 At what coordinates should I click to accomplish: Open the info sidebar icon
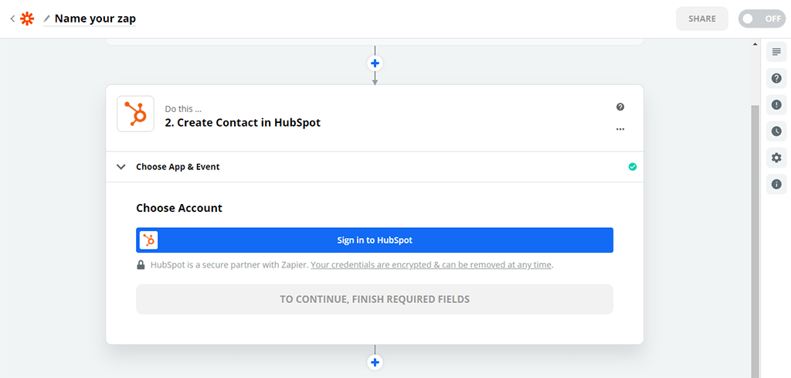pos(776,184)
